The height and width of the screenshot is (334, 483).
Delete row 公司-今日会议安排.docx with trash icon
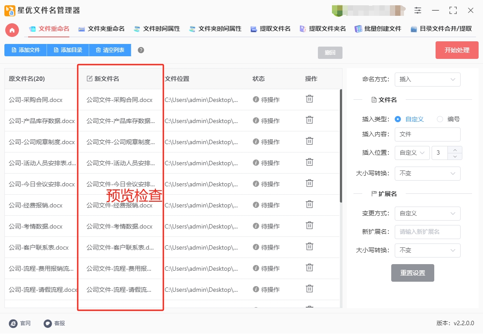[x=309, y=183]
